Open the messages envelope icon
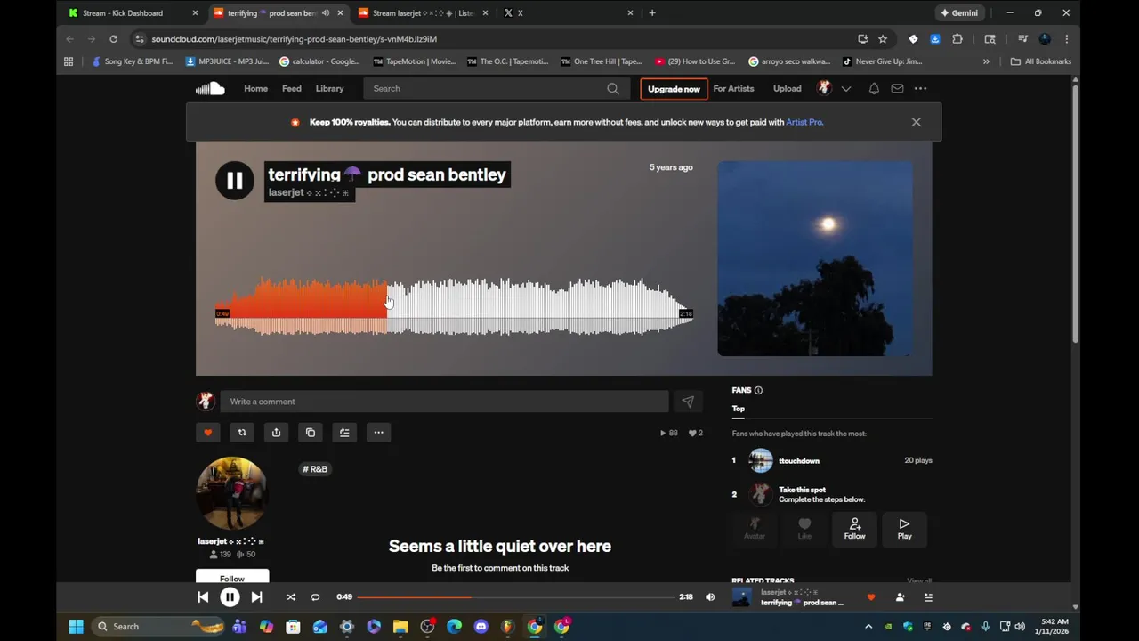This screenshot has height=641, width=1139. pyautogui.click(x=897, y=88)
